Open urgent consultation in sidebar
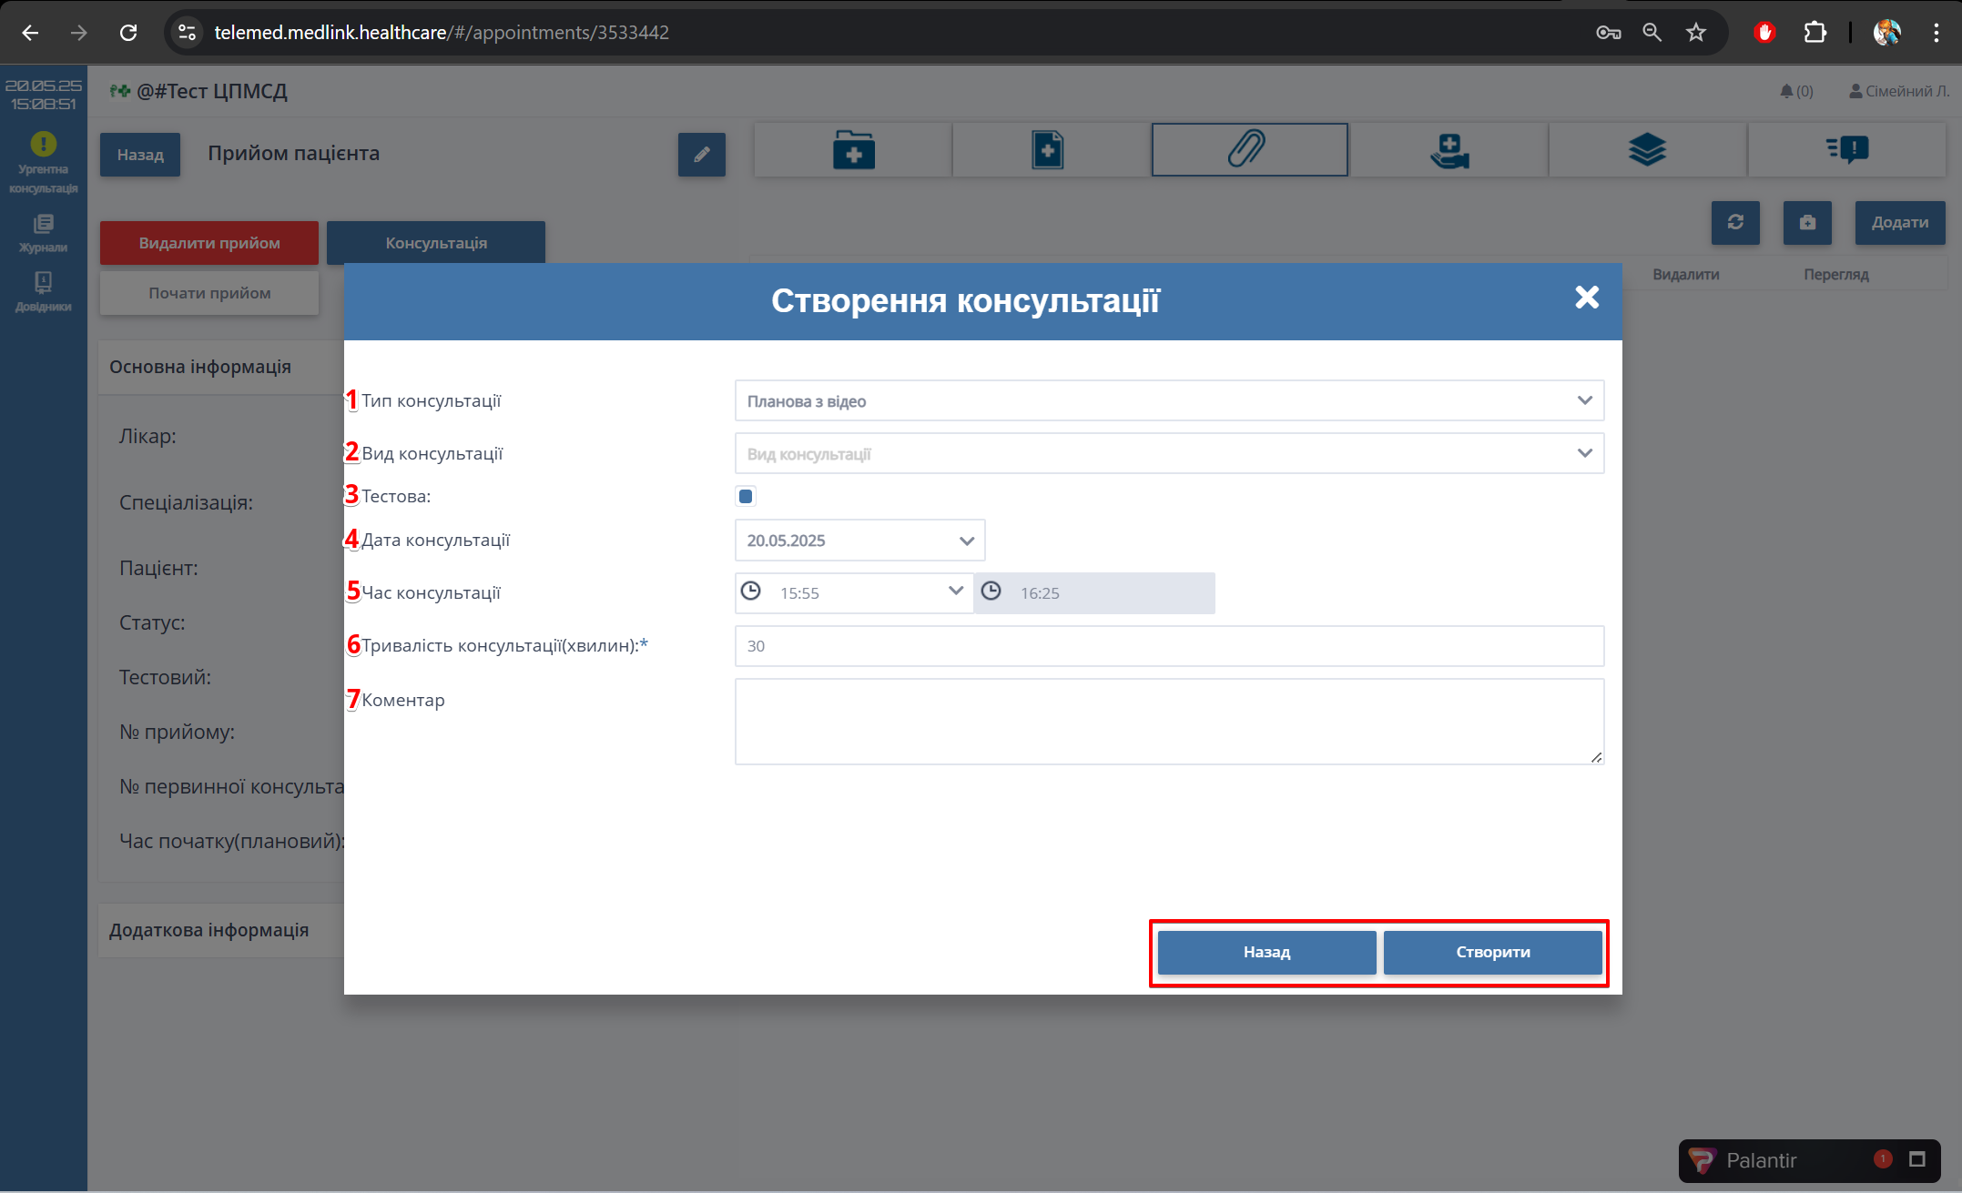The width and height of the screenshot is (1962, 1193). [x=43, y=163]
